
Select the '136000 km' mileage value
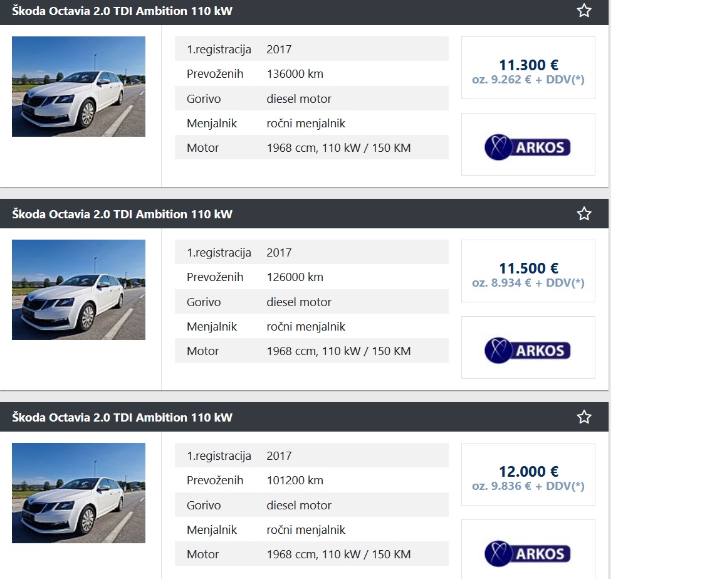coord(295,74)
